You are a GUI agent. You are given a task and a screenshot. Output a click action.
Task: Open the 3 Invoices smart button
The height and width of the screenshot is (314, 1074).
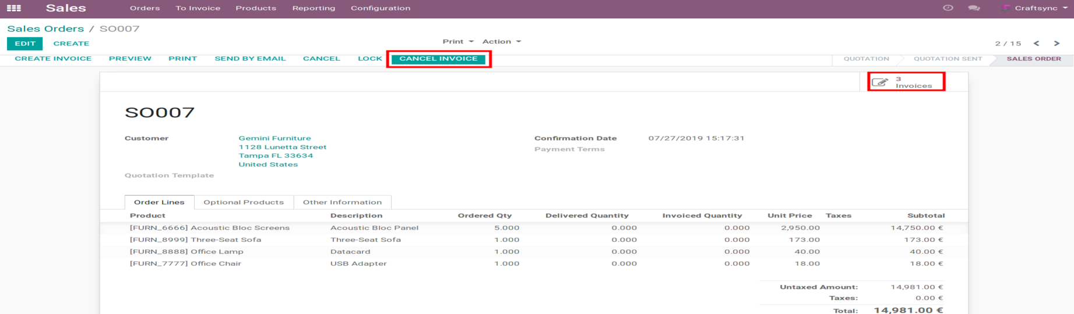(906, 82)
